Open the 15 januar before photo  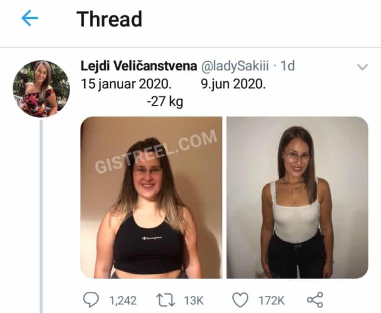pos(151,197)
